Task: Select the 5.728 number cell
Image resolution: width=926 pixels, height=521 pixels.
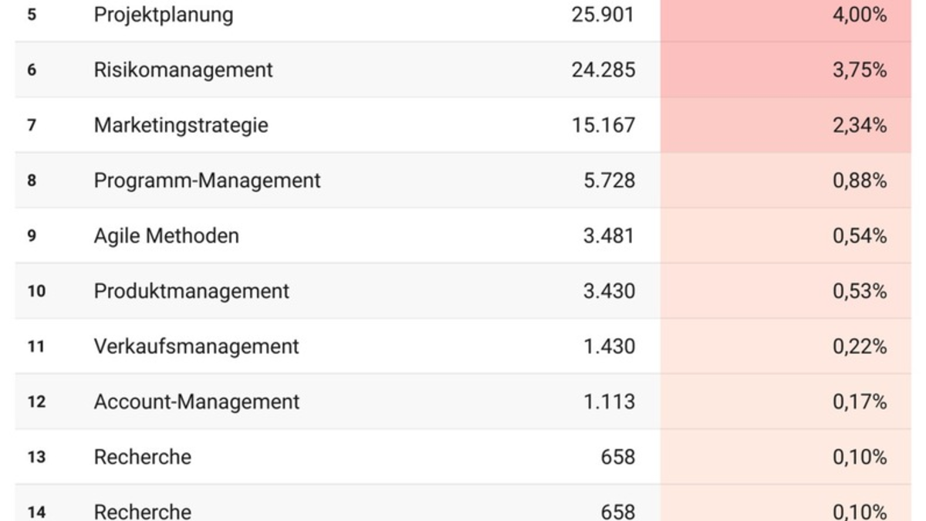Action: [609, 181]
